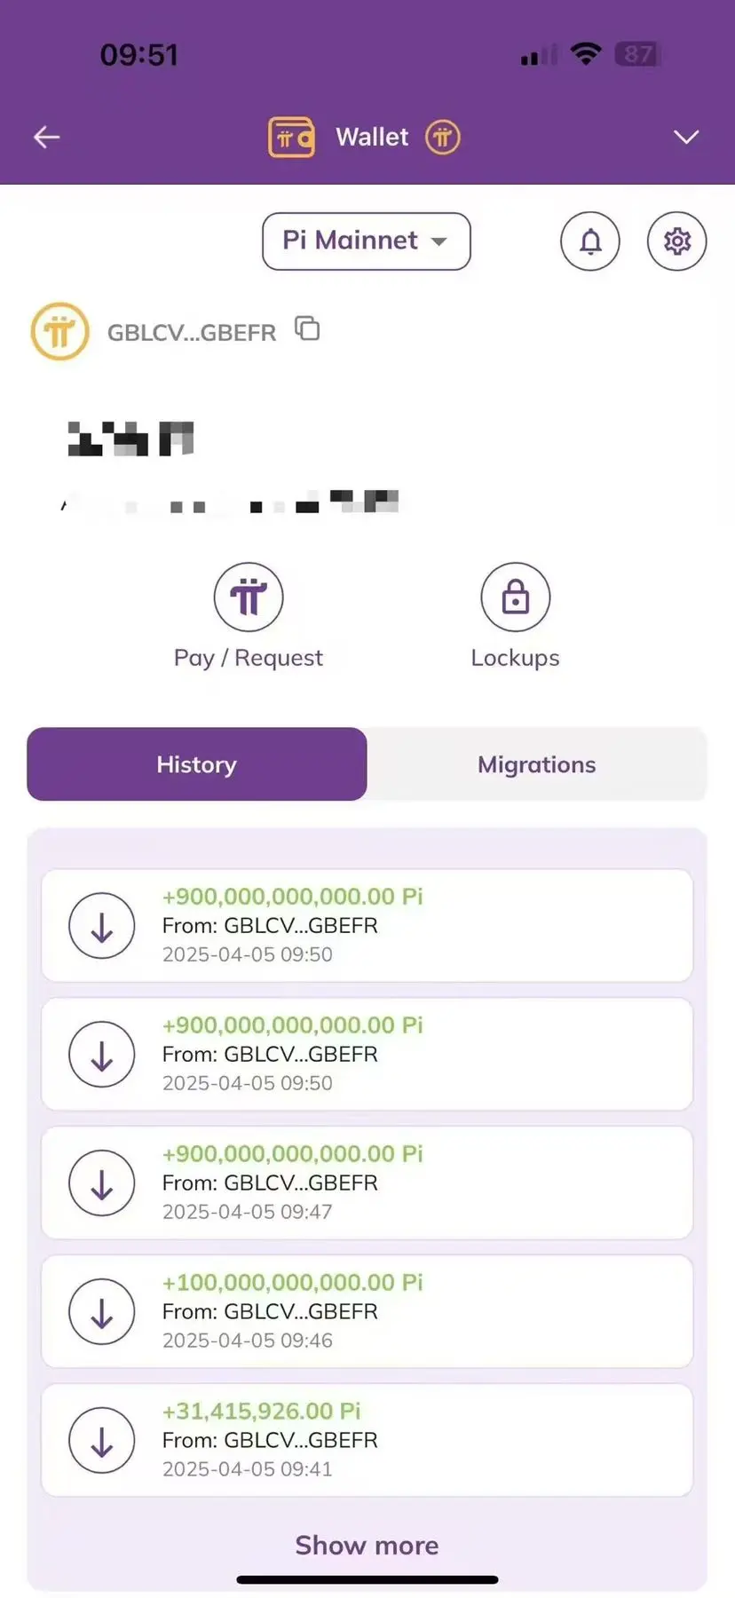Tap the wallet address text GBLCV...GBEFR
Image resolution: width=735 pixels, height=1598 pixels.
point(192,332)
